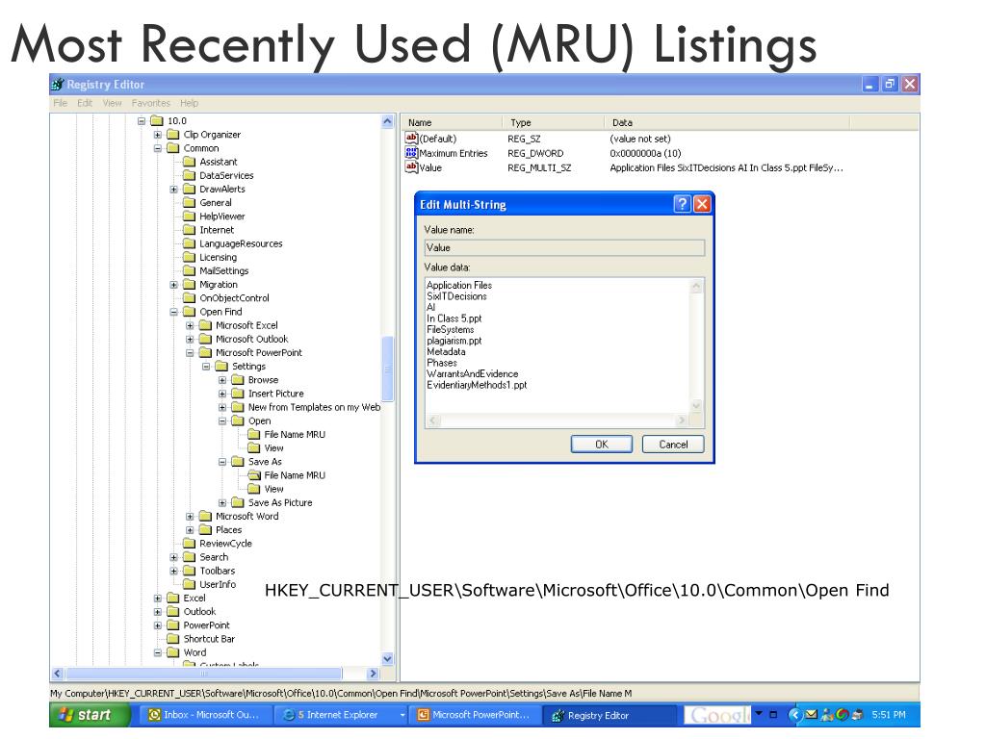The image size is (986, 739).
Task: Click the HelpViewer folder icon
Action: 189,217
